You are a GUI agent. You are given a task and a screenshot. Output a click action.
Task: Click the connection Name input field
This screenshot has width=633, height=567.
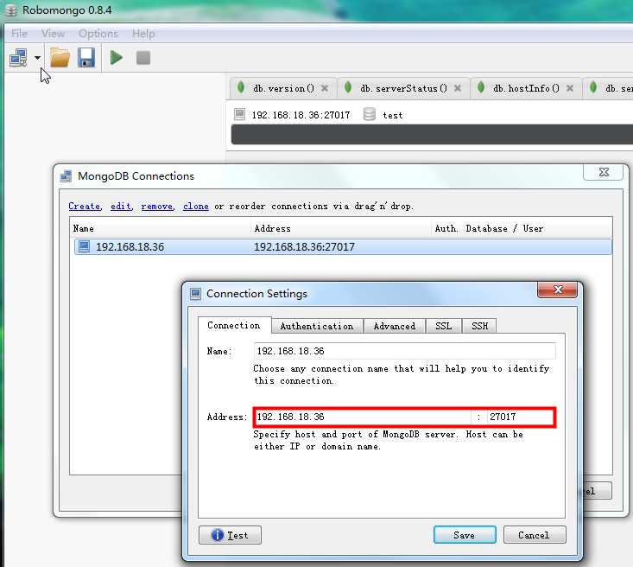click(x=404, y=351)
